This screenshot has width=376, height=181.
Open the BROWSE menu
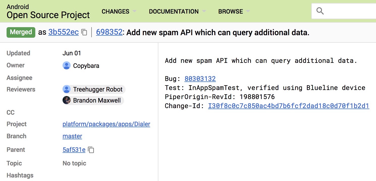[230, 12]
